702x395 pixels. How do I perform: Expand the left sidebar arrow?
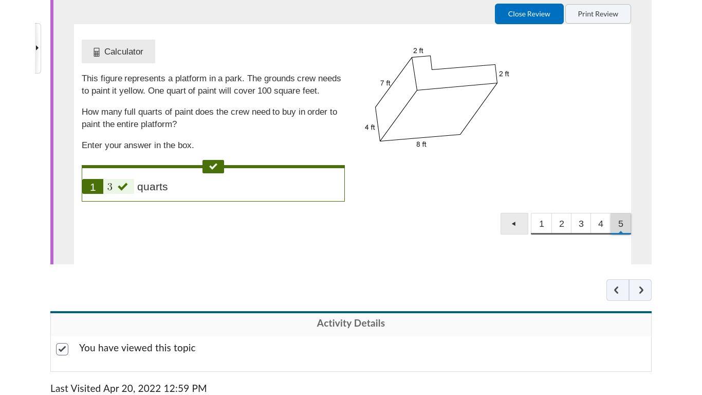pos(37,48)
